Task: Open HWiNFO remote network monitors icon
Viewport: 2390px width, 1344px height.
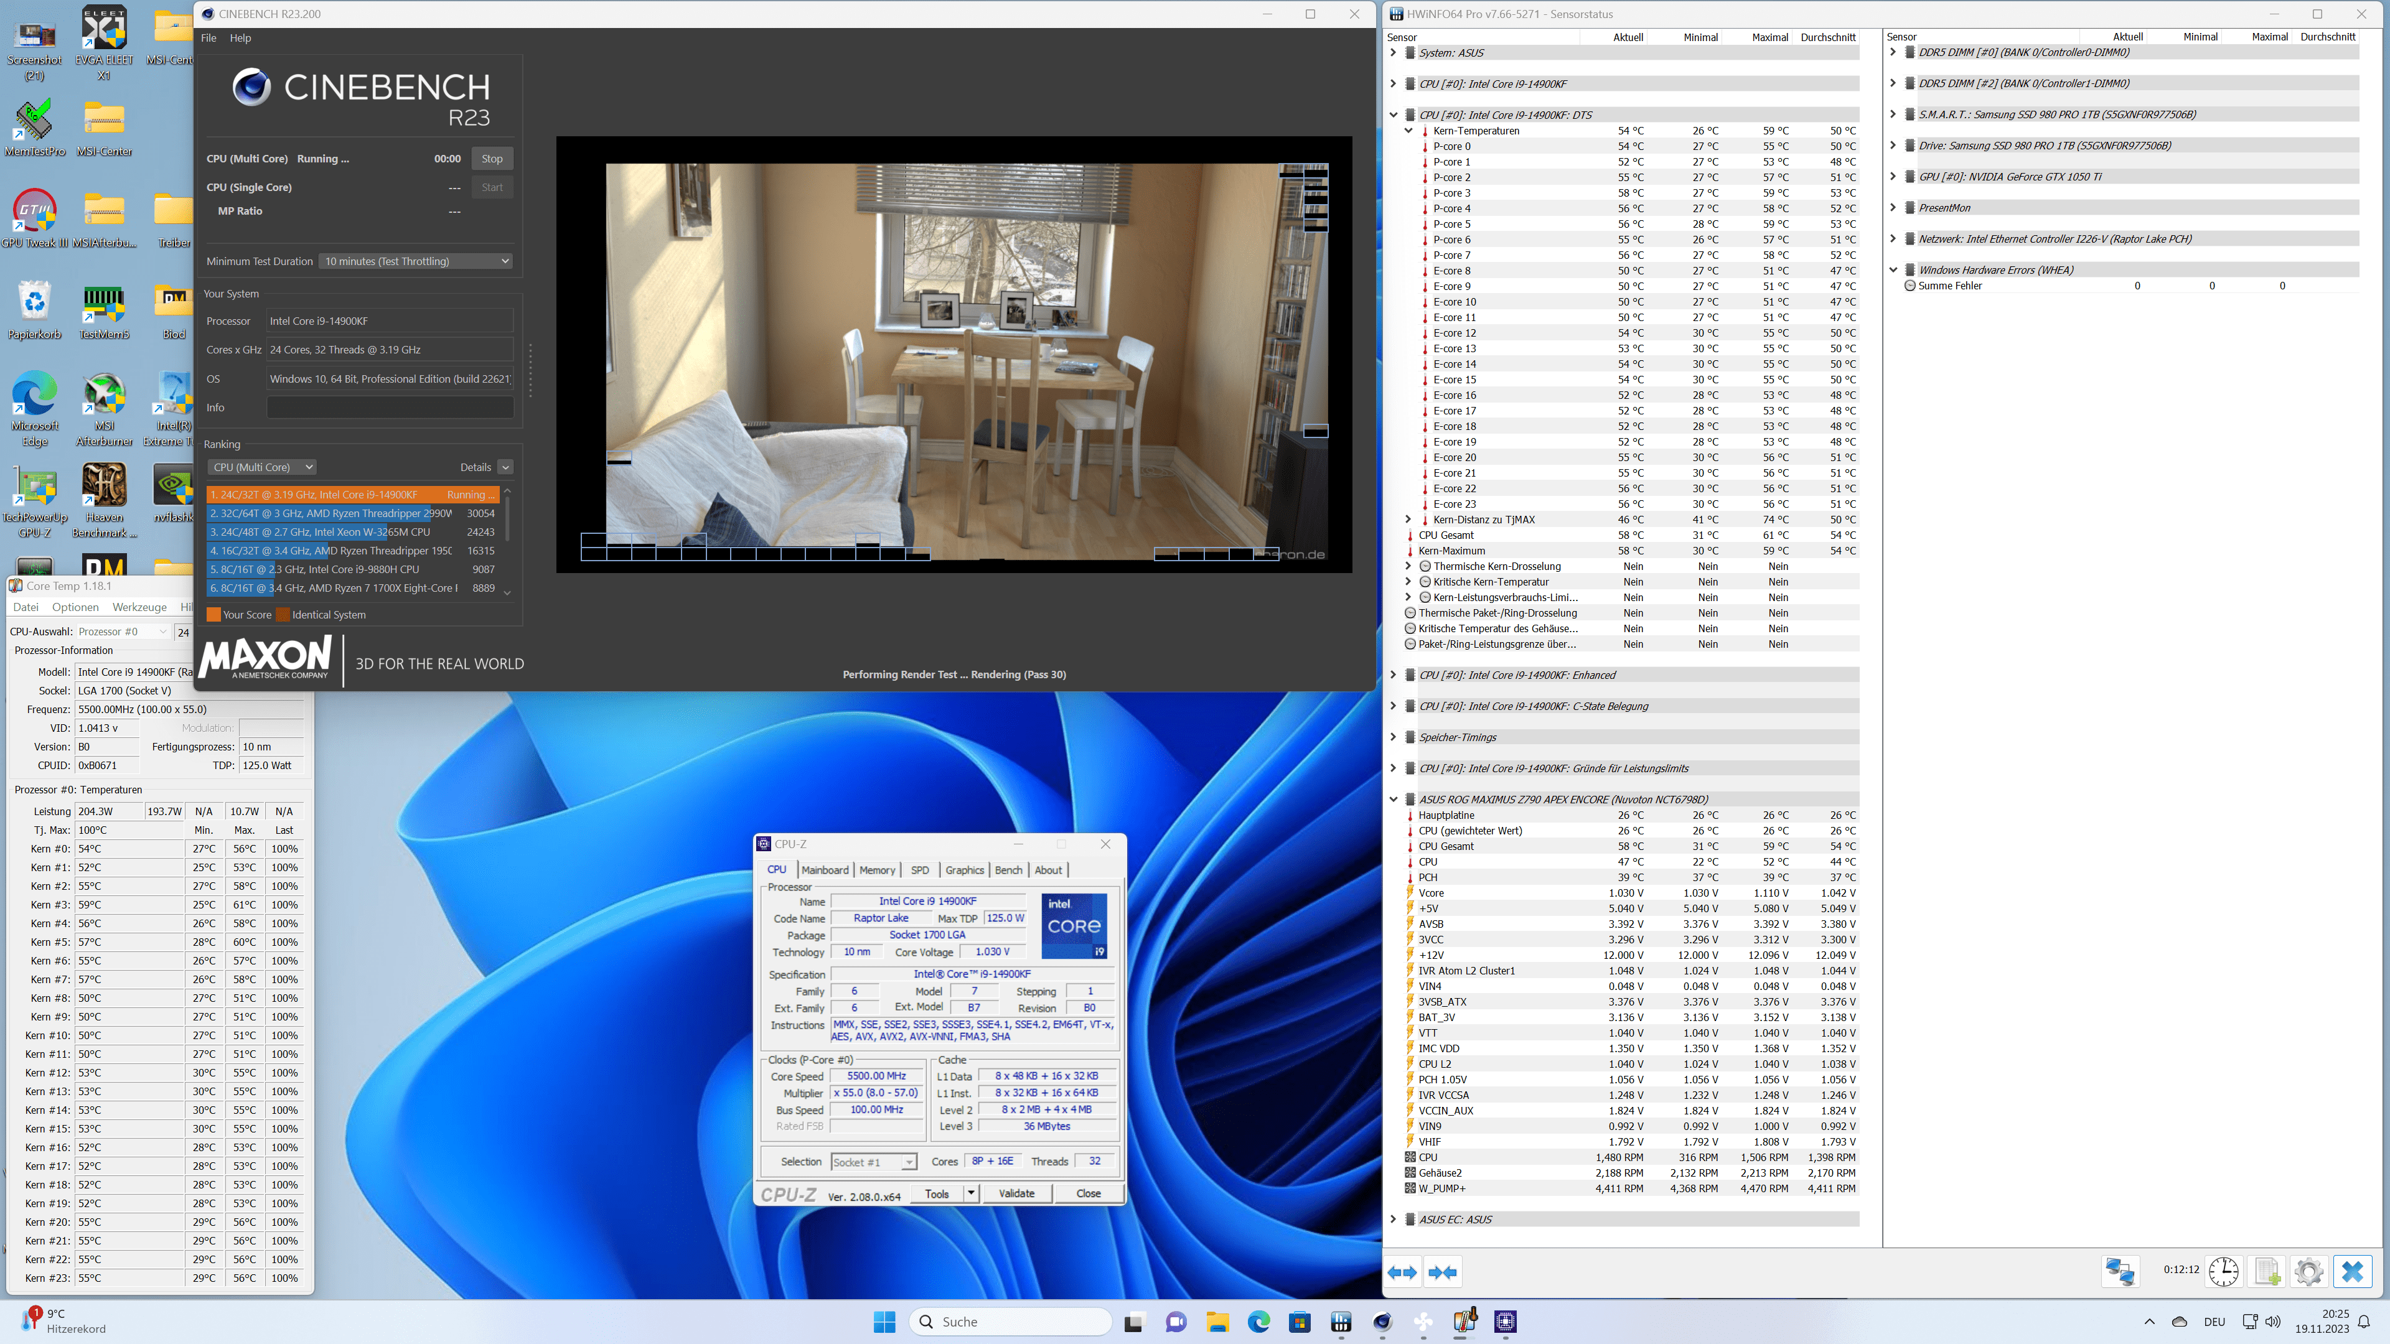Action: coord(2120,1271)
